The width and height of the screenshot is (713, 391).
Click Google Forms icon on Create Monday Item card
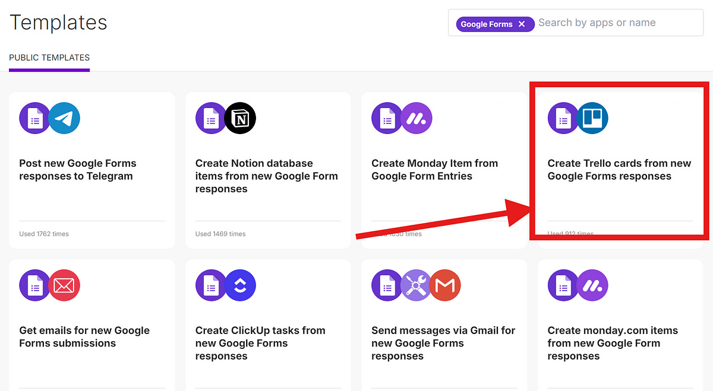(387, 118)
